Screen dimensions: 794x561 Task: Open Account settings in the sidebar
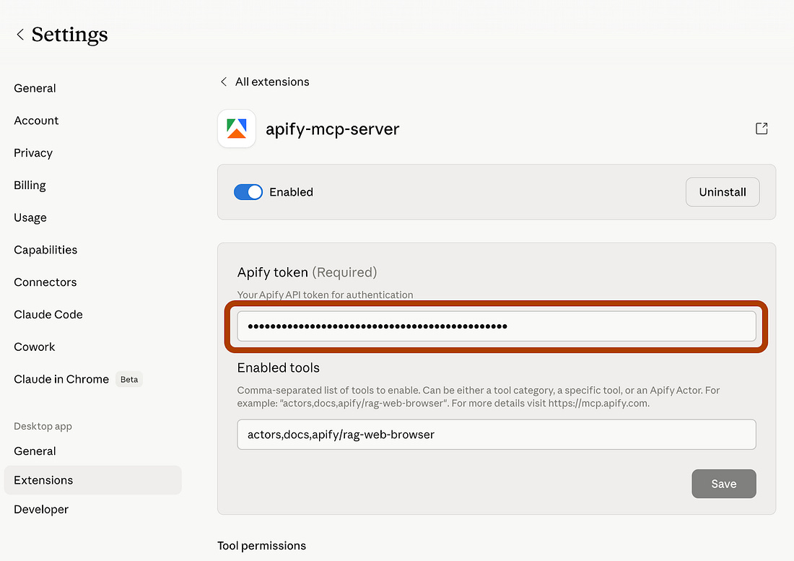tap(35, 121)
